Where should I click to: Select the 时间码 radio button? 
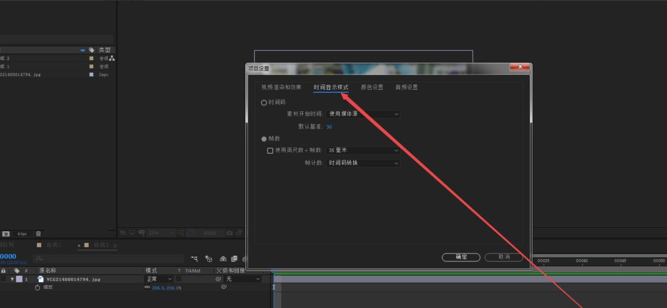click(264, 103)
